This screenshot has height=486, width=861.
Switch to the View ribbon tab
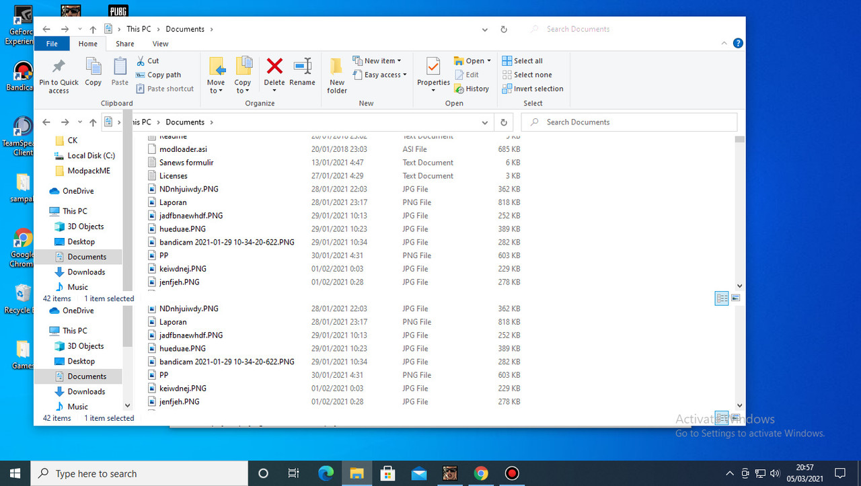(x=160, y=44)
